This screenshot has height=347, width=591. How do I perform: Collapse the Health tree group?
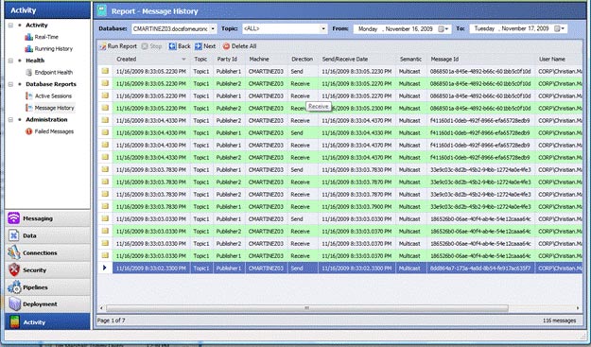[x=10, y=61]
